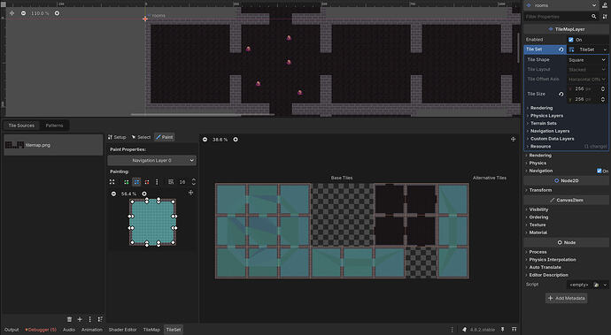Click Add Metadata button

[x=566, y=298]
